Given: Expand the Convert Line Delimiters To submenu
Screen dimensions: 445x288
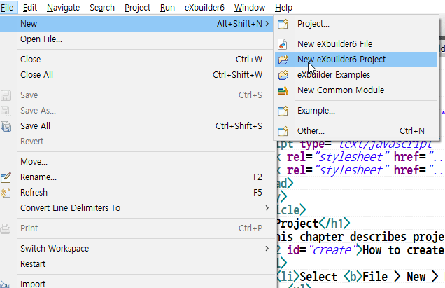Looking at the screenshot, I should click(267, 208).
